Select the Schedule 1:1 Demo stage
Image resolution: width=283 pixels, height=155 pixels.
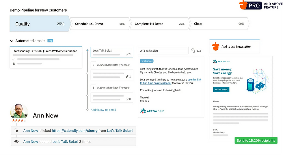[100, 24]
